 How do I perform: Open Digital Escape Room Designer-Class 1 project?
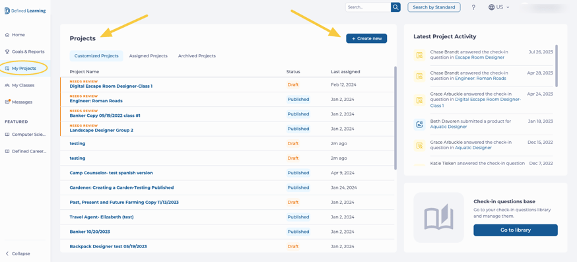(x=111, y=86)
